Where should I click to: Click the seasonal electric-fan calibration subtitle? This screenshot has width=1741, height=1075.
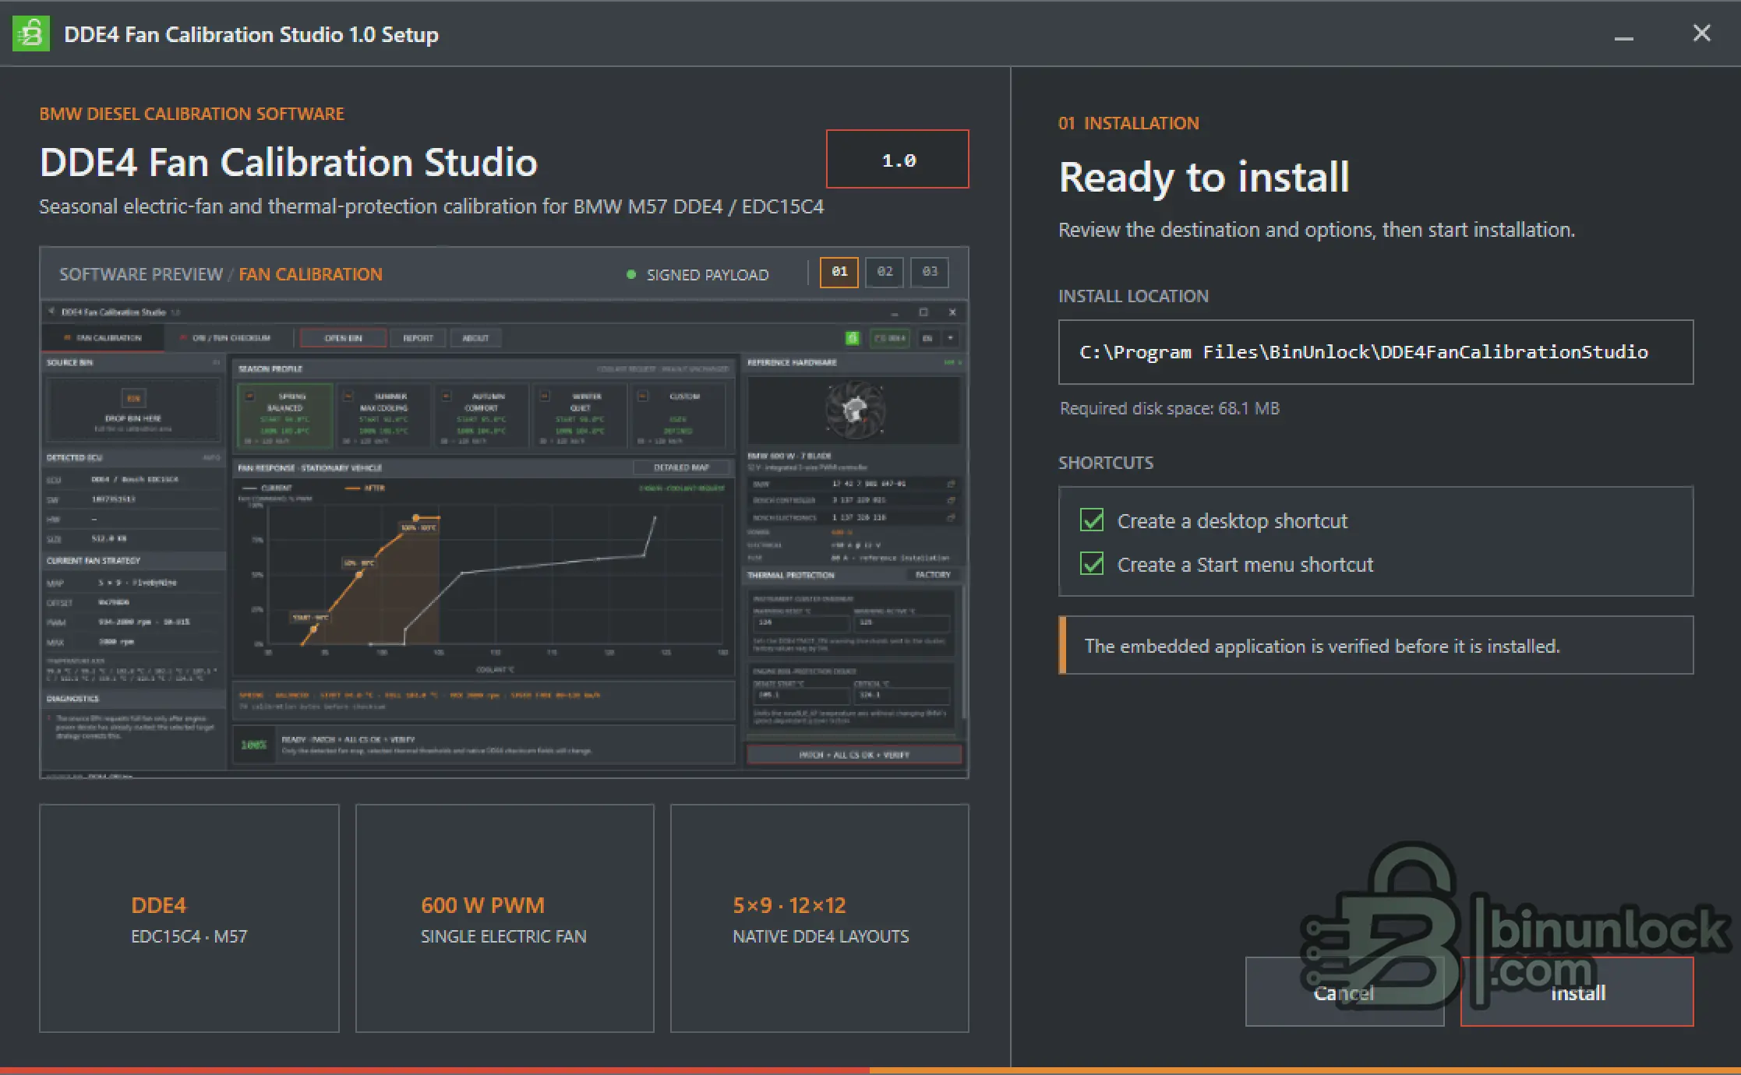[x=431, y=206]
